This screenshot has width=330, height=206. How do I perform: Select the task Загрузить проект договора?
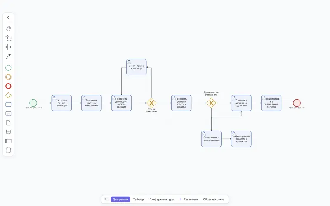(61, 103)
